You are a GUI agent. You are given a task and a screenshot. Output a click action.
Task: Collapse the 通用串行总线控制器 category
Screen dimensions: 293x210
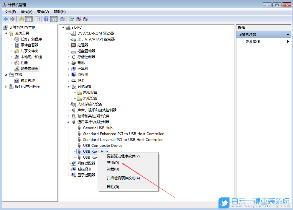pos(68,122)
